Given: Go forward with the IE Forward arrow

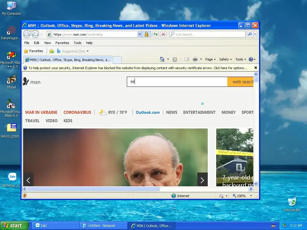Looking at the screenshot, I should pos(35,34).
